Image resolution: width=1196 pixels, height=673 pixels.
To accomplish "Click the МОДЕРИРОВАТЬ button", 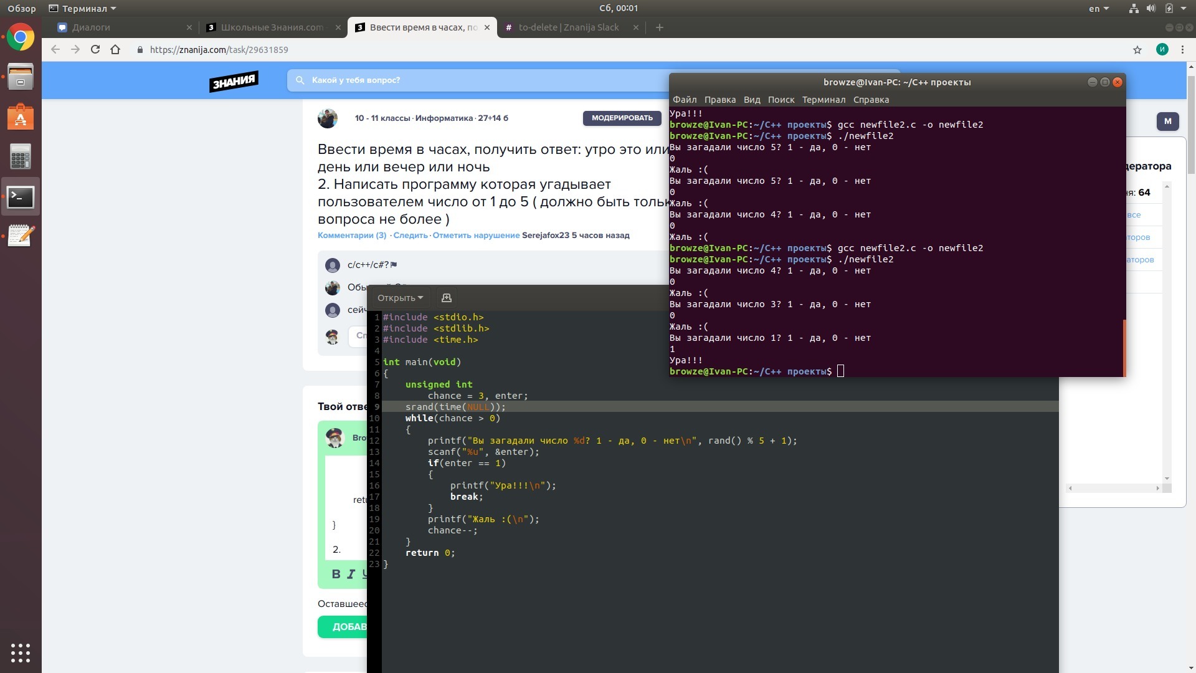I will coord(622,118).
